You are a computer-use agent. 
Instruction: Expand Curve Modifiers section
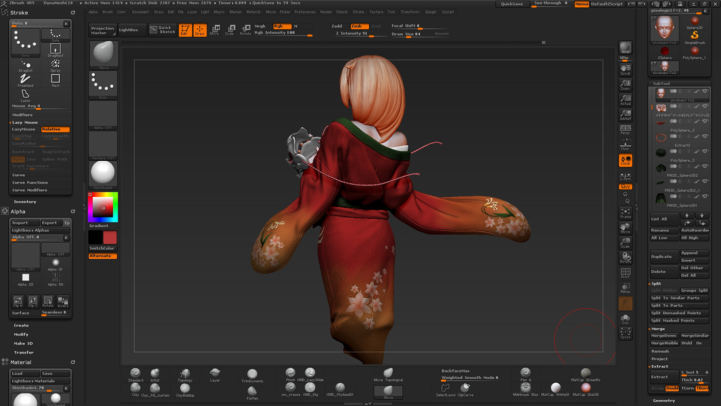[x=30, y=190]
